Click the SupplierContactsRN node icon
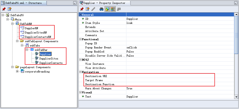 (22, 37)
